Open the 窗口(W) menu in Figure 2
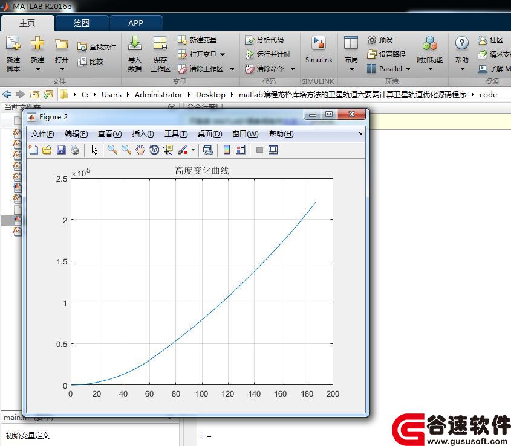 tap(245, 134)
